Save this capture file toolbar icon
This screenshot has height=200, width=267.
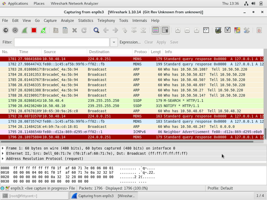(65, 30)
